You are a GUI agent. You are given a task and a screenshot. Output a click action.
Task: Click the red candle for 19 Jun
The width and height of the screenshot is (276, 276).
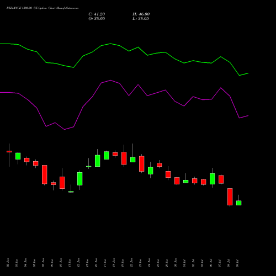[x=124, y=158]
